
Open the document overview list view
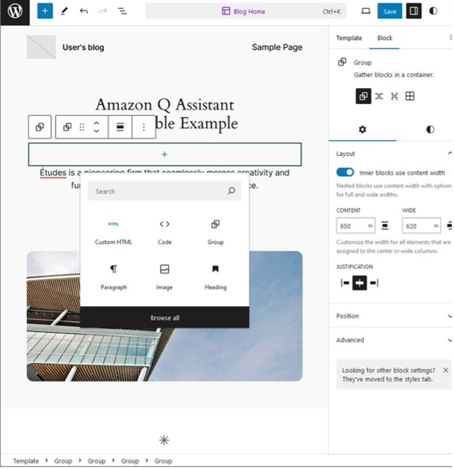click(x=122, y=12)
